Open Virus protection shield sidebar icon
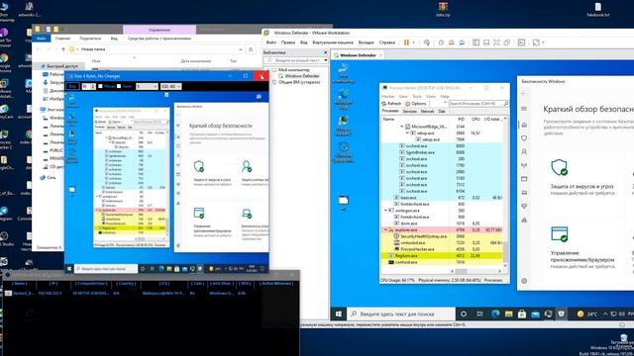Screen dimensions: 634x356 click(524, 138)
